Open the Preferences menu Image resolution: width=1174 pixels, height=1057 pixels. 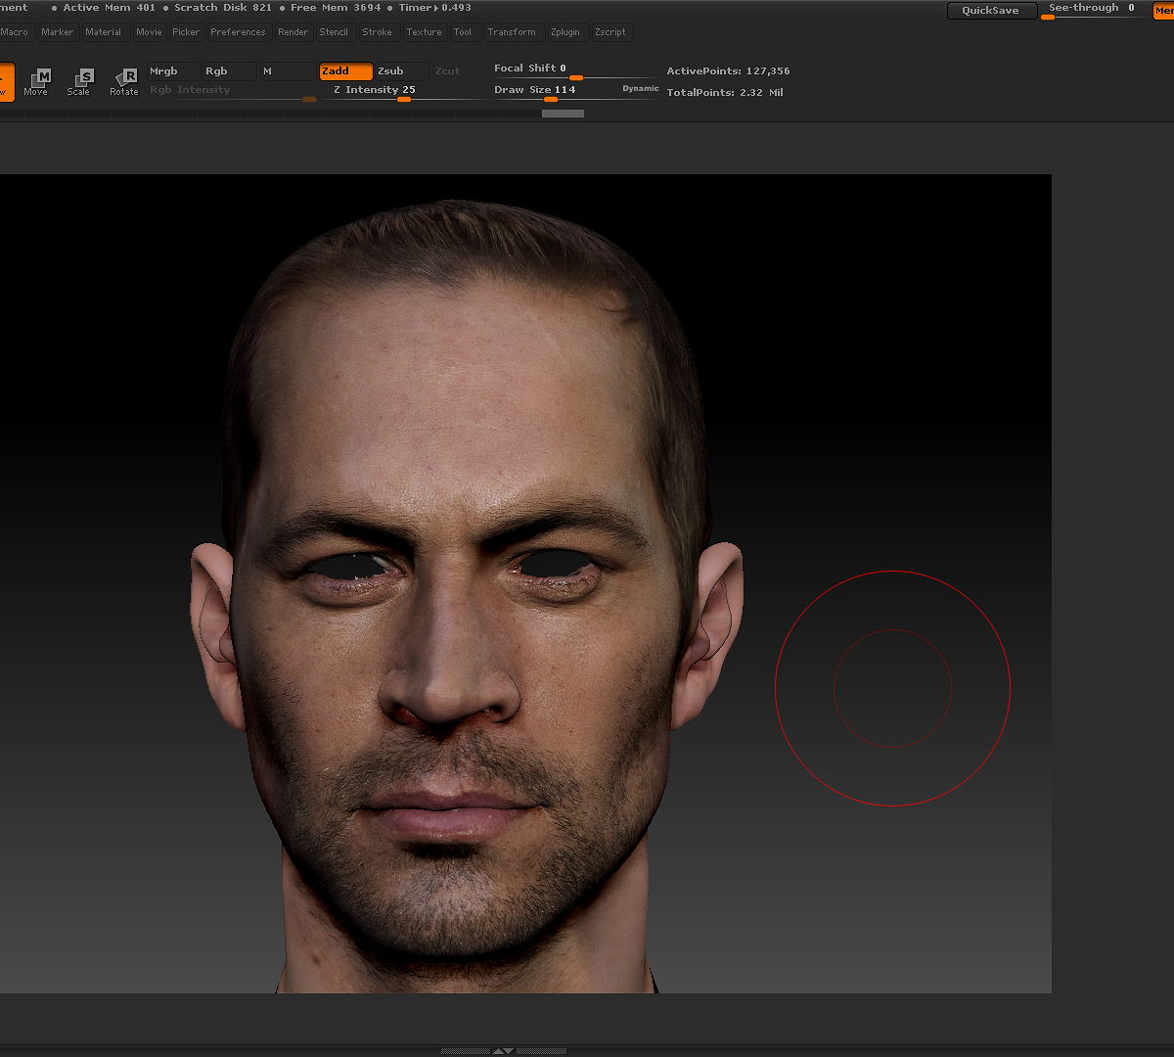pos(238,32)
